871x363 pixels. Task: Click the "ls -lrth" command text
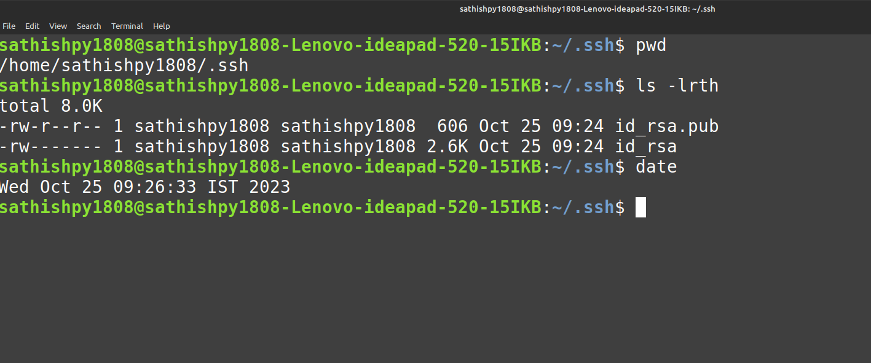(677, 86)
